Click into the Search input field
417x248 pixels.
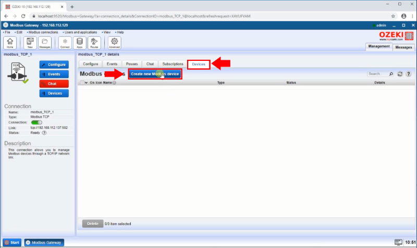[377, 74]
